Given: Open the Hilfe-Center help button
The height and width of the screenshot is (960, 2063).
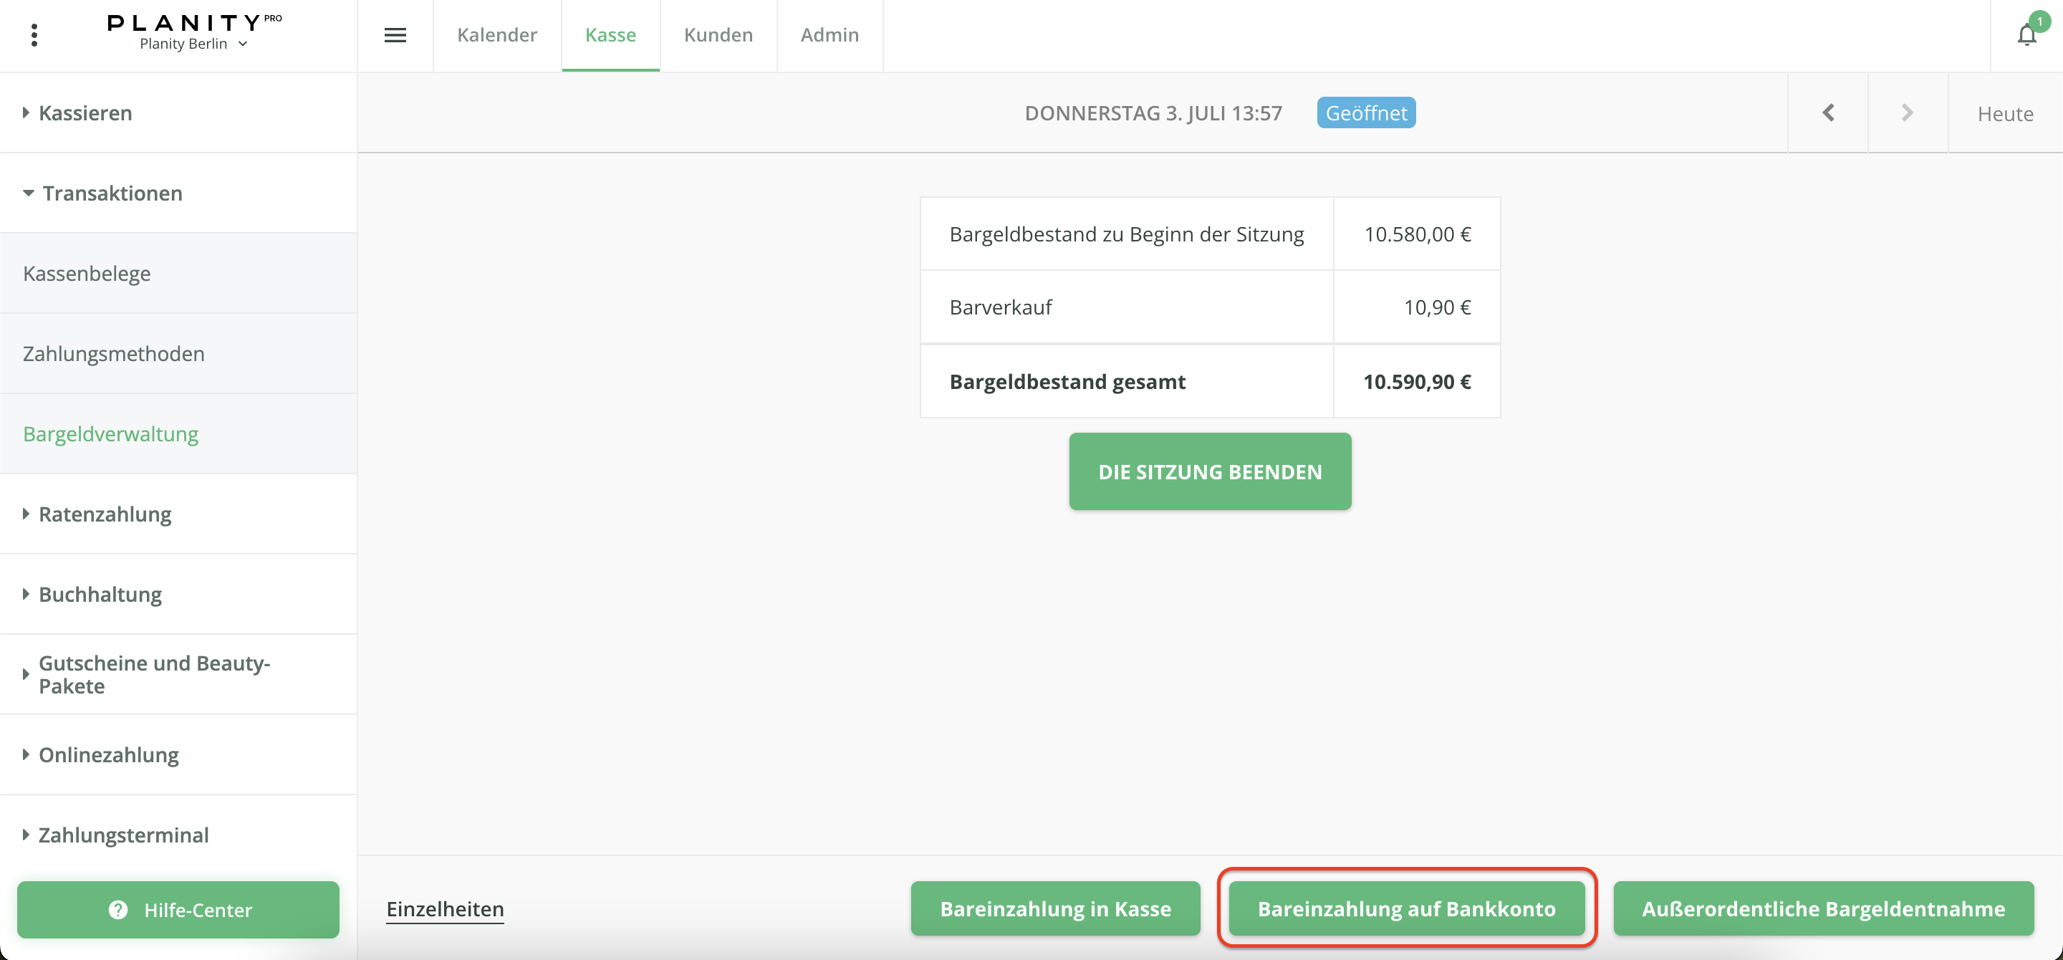Looking at the screenshot, I should [178, 910].
